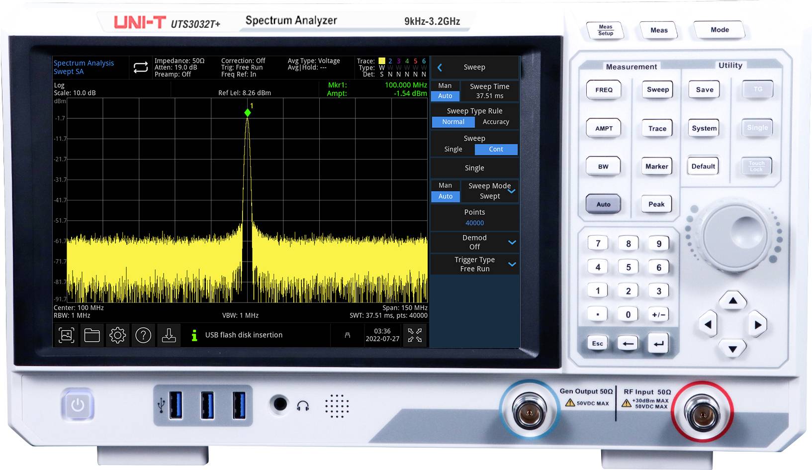The height and width of the screenshot is (470, 812).
Task: Click the trace loop icon beside Spectrum Analysis
Action: coord(141,67)
